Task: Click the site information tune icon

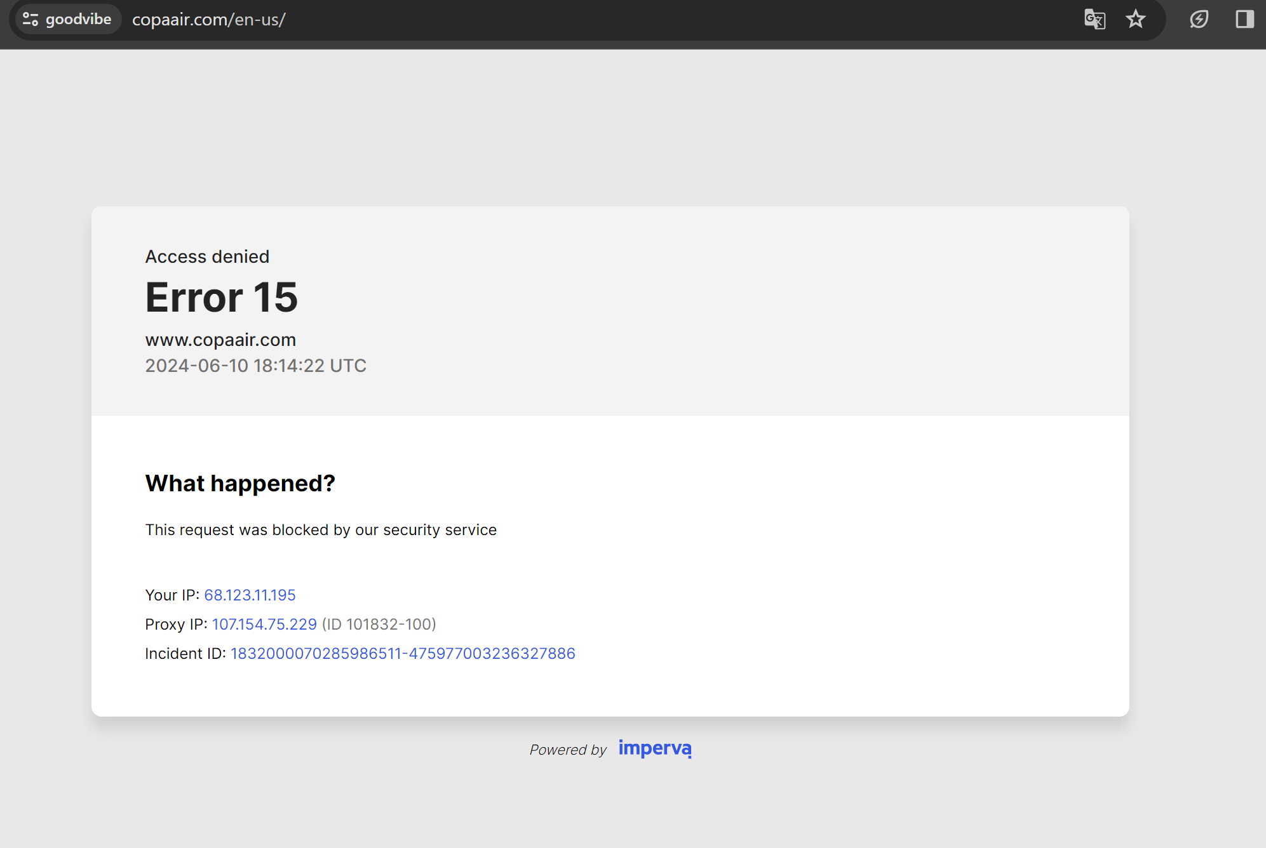Action: pos(30,19)
